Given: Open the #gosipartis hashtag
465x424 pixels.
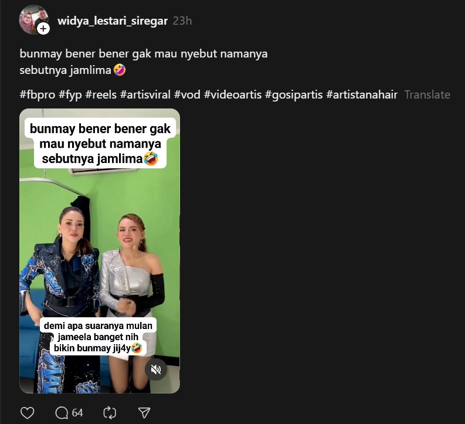Looking at the screenshot, I should [x=294, y=95].
